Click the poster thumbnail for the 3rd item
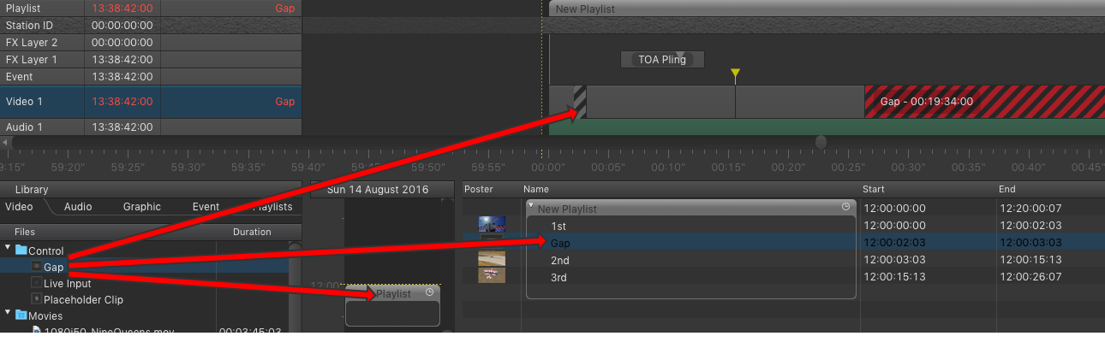The width and height of the screenshot is (1105, 342). (492, 275)
